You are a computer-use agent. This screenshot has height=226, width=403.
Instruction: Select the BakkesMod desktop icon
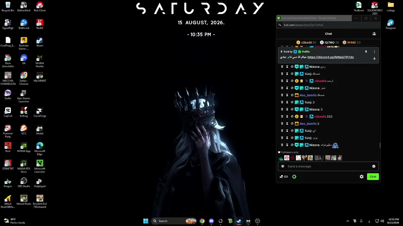pyautogui.click(x=24, y=7)
